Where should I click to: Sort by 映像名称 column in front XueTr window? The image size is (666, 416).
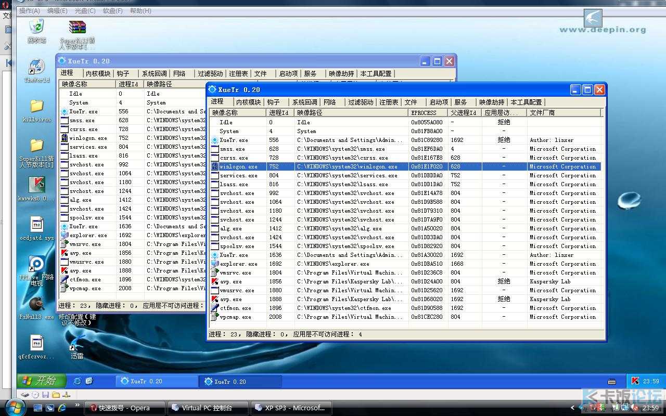coord(238,112)
